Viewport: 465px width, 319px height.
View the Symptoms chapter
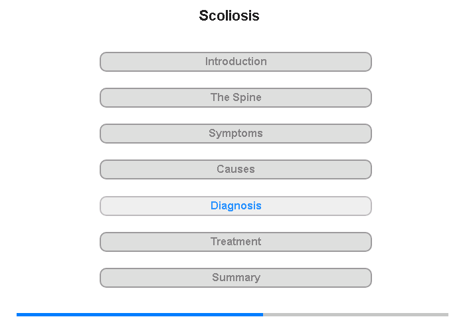tap(236, 134)
